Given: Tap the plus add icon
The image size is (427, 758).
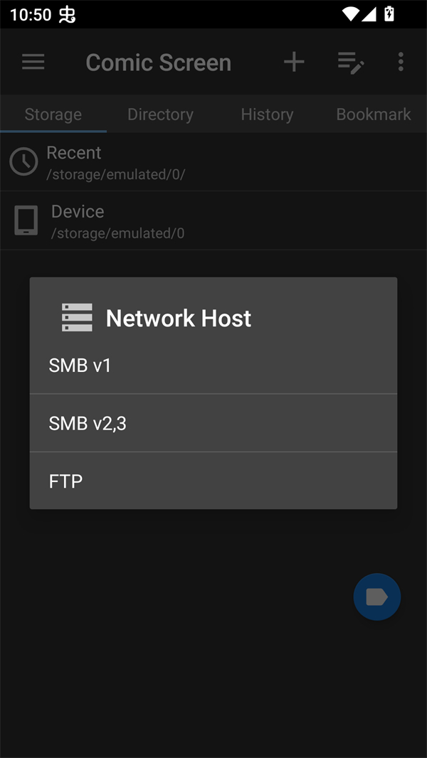Looking at the screenshot, I should (x=294, y=62).
